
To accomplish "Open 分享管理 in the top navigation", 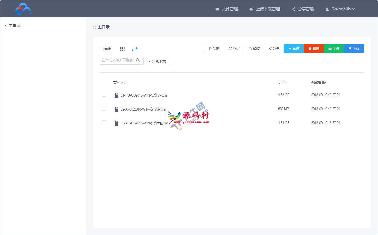I will tap(302, 9).
